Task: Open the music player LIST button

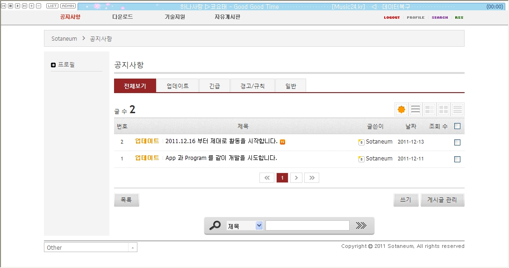Action: pyautogui.click(x=52, y=6)
